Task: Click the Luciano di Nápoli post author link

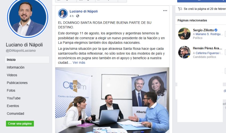Action: tap(83, 11)
